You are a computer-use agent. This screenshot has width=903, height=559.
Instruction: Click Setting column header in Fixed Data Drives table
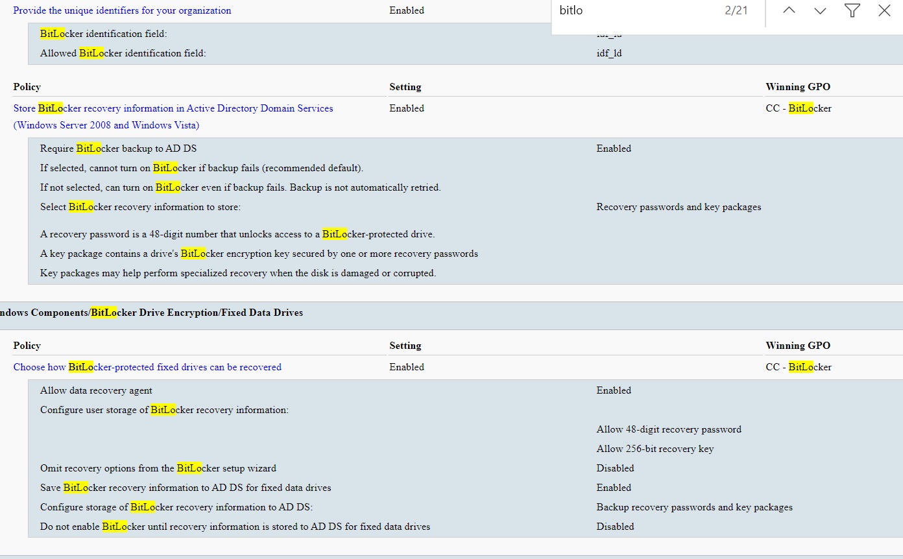pyautogui.click(x=405, y=346)
